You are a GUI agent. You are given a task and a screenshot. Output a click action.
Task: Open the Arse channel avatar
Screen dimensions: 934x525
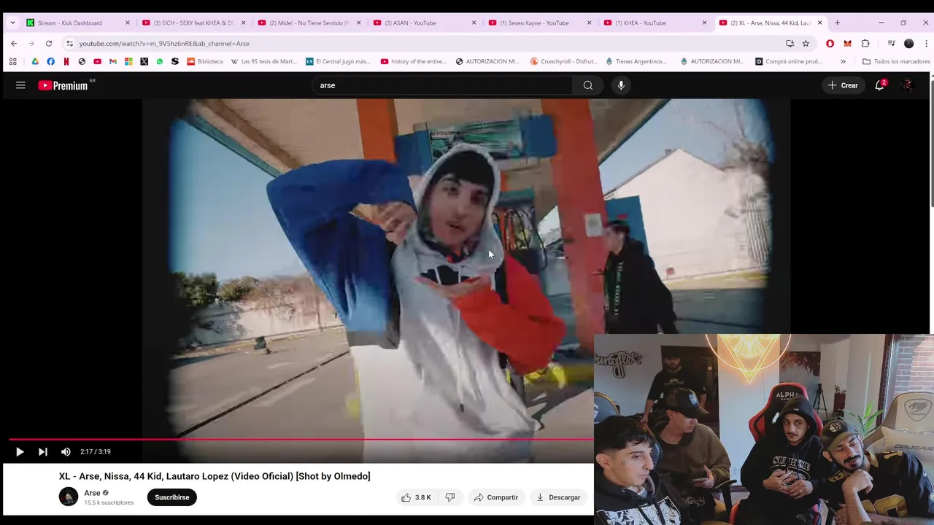click(69, 497)
